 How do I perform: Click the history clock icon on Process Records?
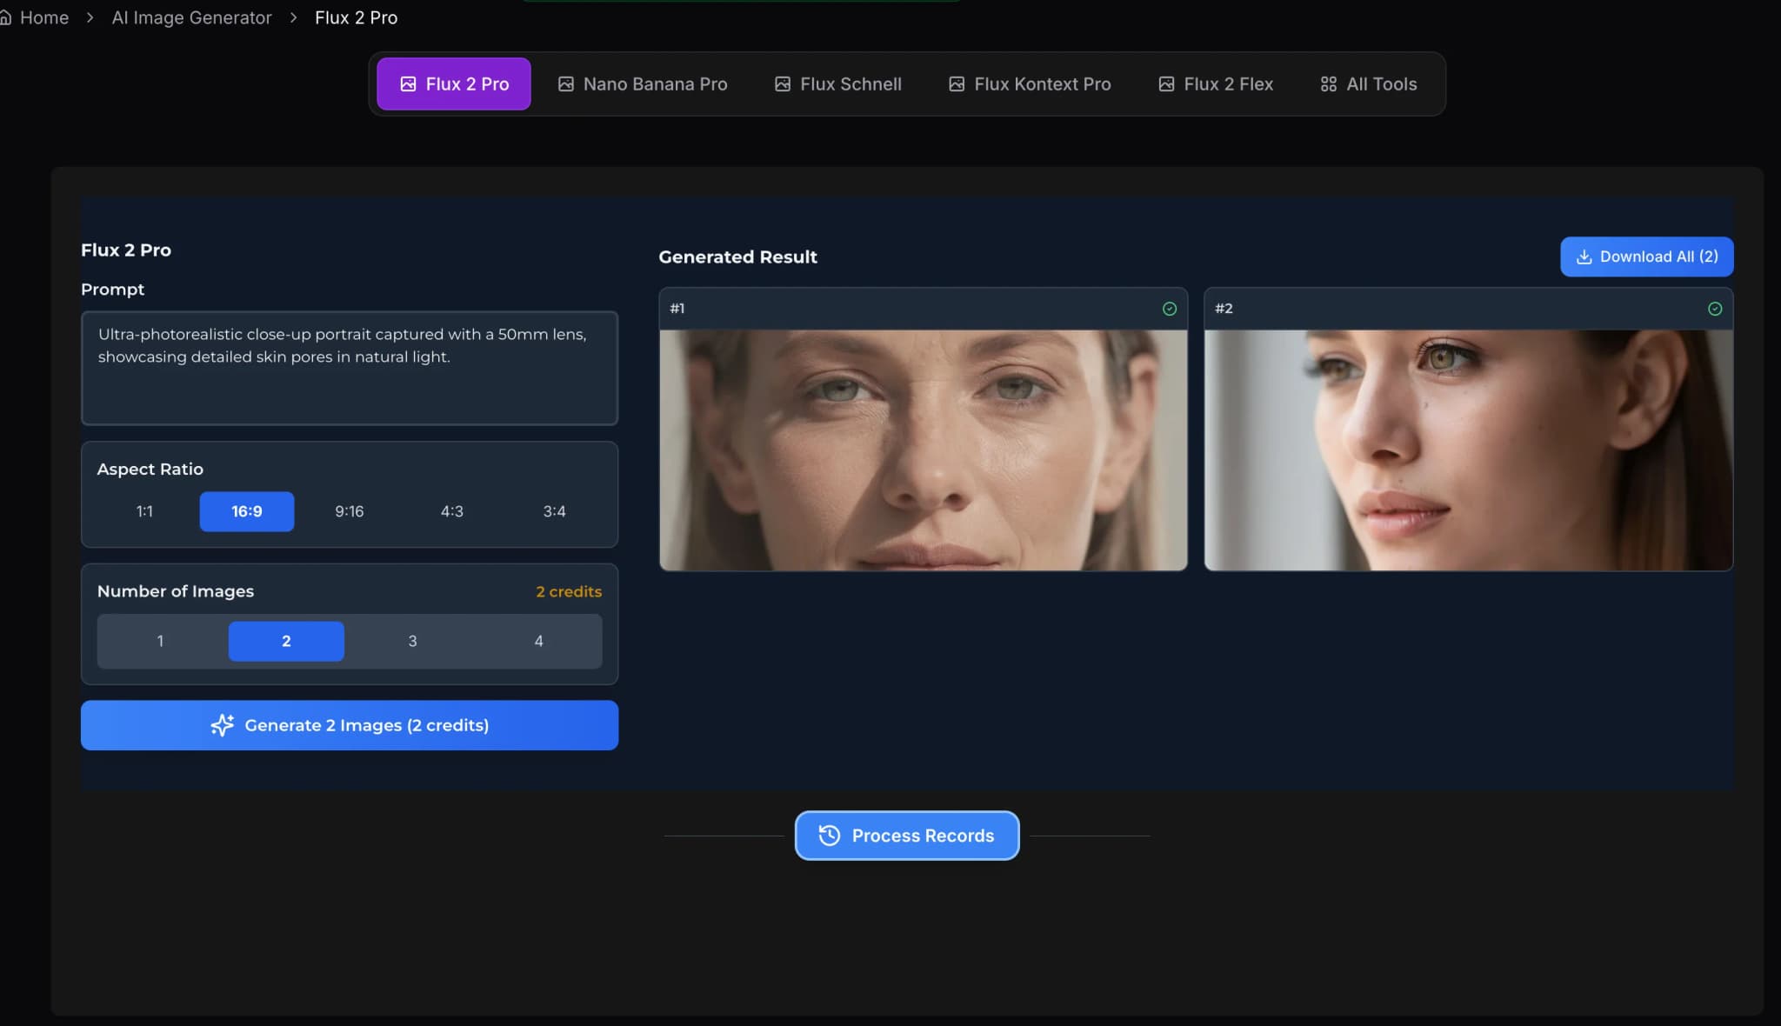point(830,836)
